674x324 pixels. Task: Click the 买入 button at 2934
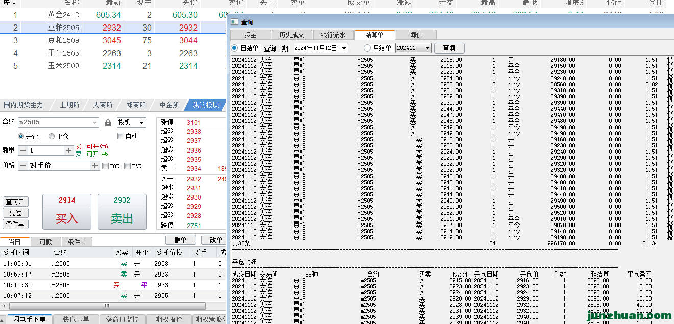67,212
